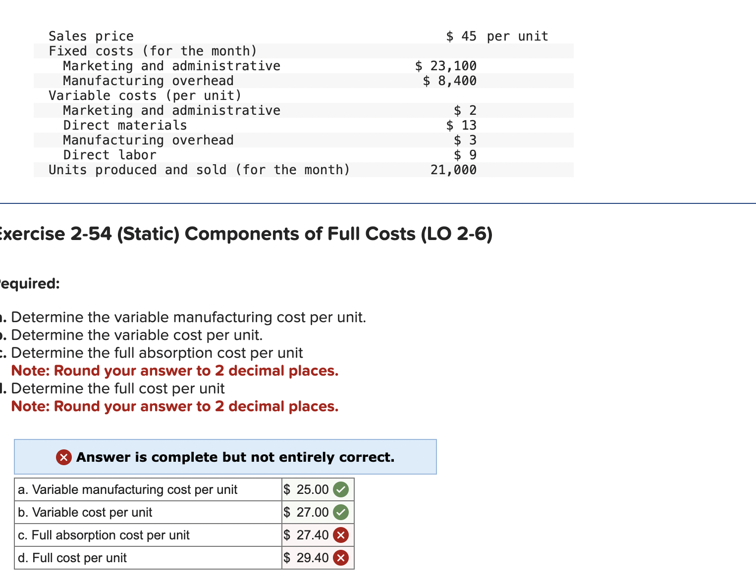Click the red X beside $27.40
The height and width of the screenshot is (580, 756).
click(340, 535)
